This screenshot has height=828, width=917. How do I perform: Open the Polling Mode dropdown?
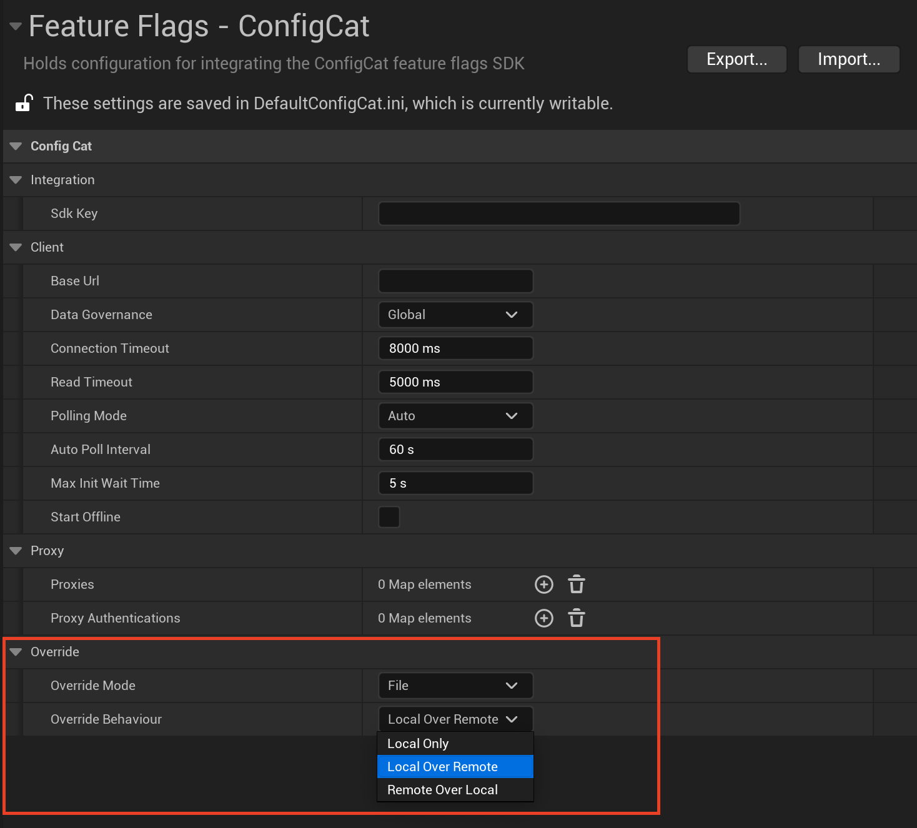click(455, 415)
